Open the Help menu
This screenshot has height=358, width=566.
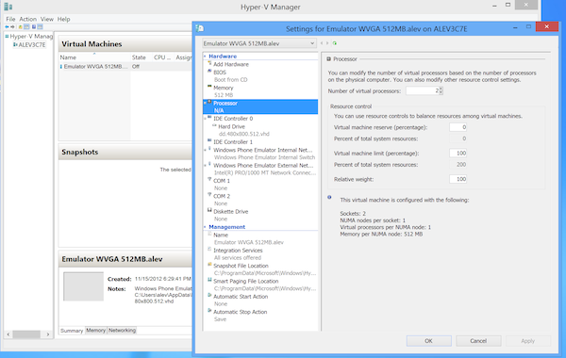click(x=63, y=19)
